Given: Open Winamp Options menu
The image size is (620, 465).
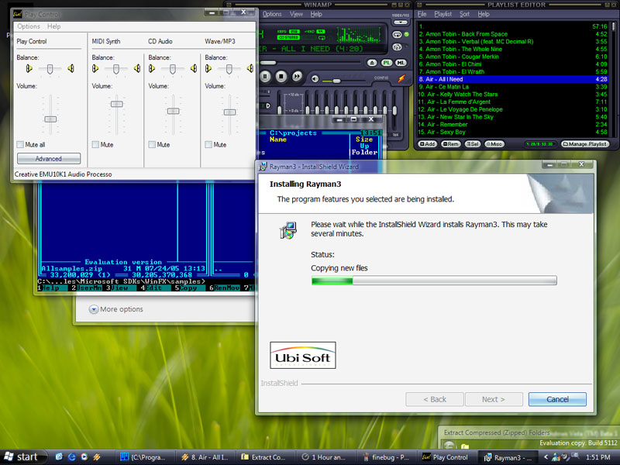Looking at the screenshot, I should click(272, 14).
